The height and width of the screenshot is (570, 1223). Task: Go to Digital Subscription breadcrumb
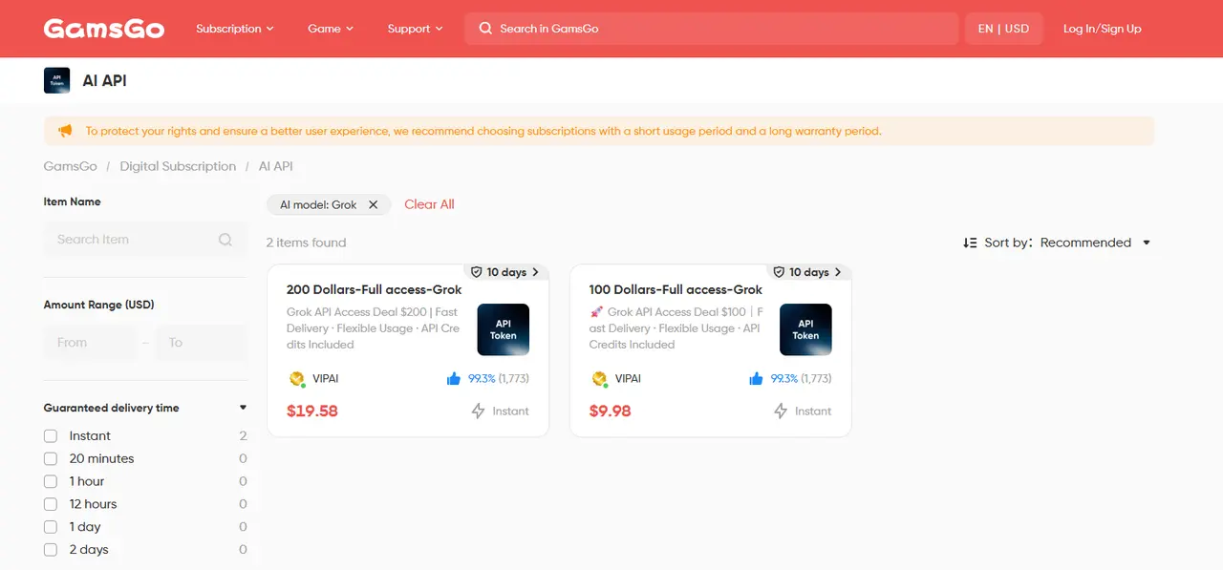pos(178,166)
